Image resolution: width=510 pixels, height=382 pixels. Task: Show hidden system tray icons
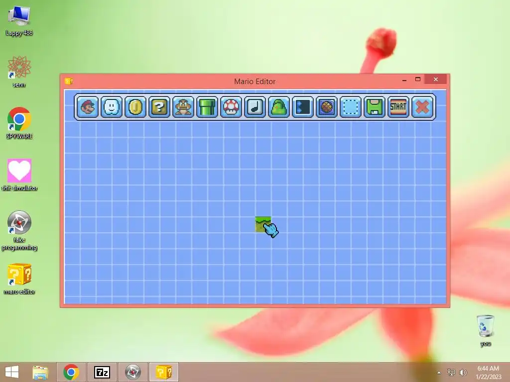tap(439, 373)
